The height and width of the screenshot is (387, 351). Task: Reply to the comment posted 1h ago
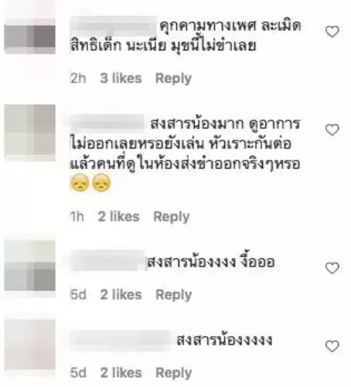tap(171, 217)
